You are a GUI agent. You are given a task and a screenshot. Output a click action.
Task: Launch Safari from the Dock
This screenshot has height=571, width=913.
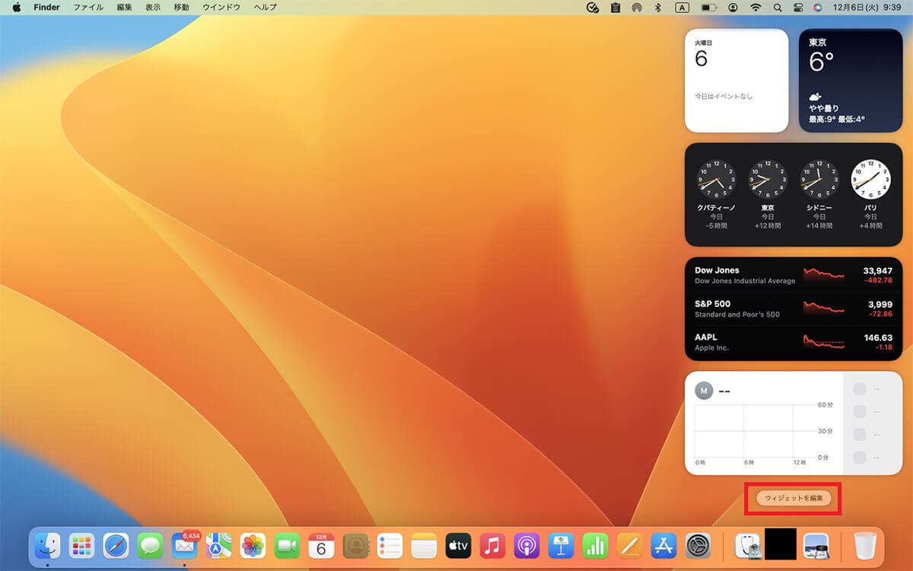coord(116,545)
